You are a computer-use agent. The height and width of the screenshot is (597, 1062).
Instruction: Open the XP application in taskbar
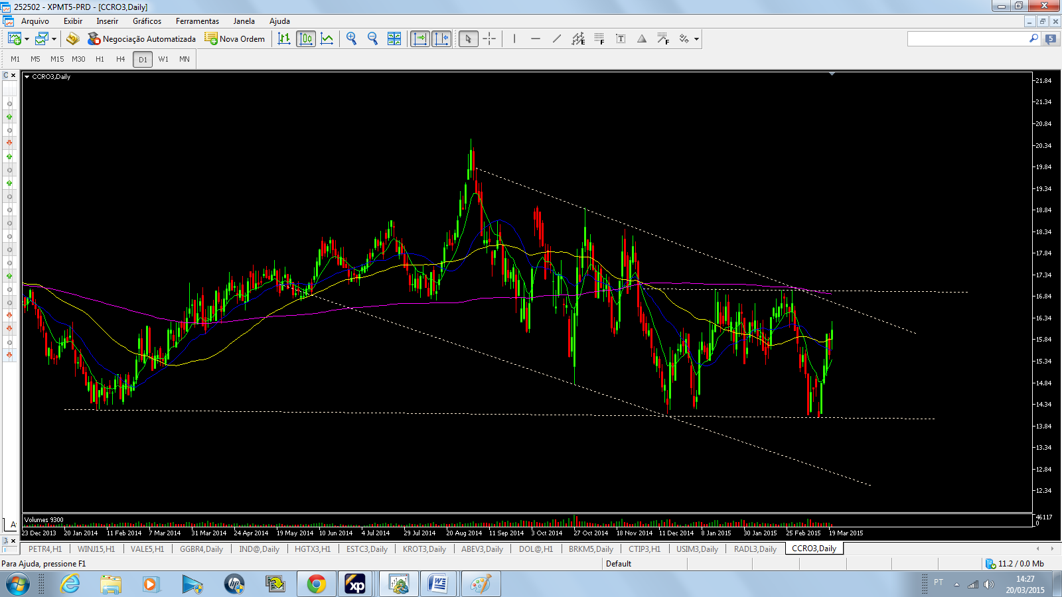(355, 584)
